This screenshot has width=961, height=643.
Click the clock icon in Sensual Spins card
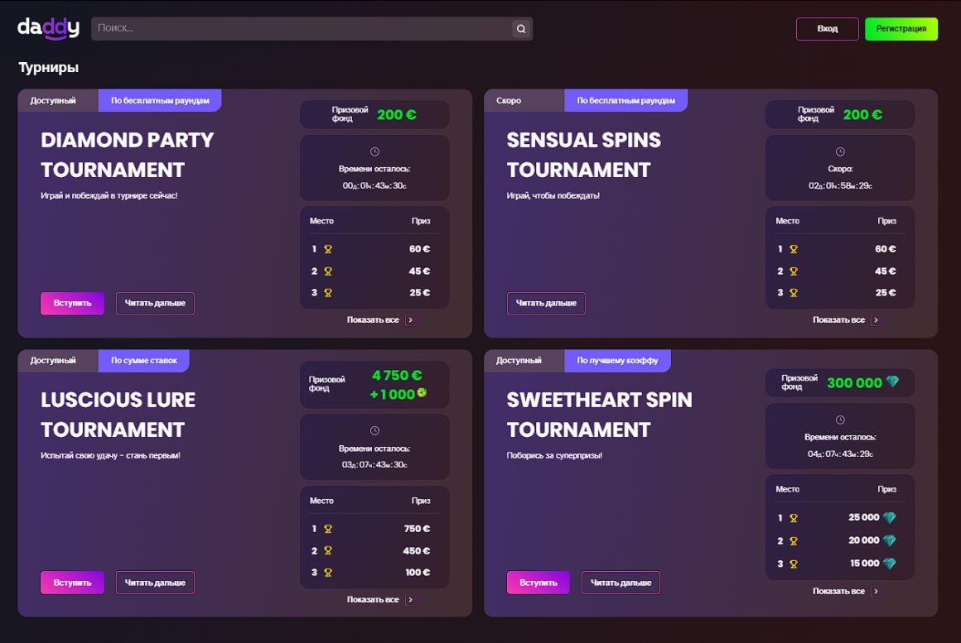tap(839, 150)
